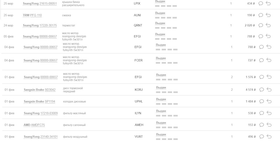This screenshot has width=280, height=144.
Task: Click the TRW brand link
Action: click(26, 15)
